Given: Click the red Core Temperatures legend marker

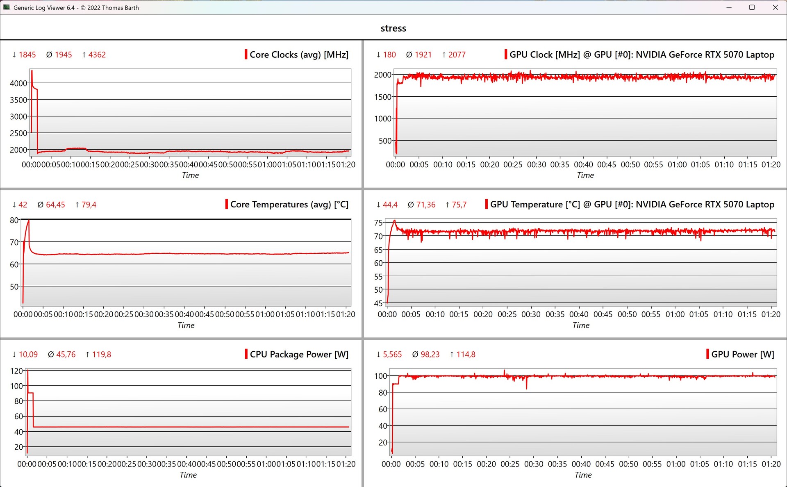Looking at the screenshot, I should pos(226,204).
